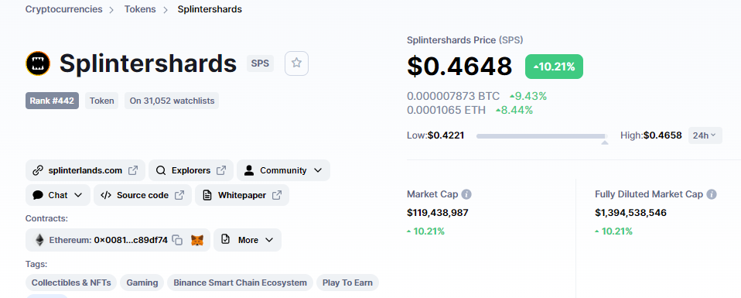Expand the More contracts dropdown
This screenshot has height=298, width=741.
coord(248,240)
